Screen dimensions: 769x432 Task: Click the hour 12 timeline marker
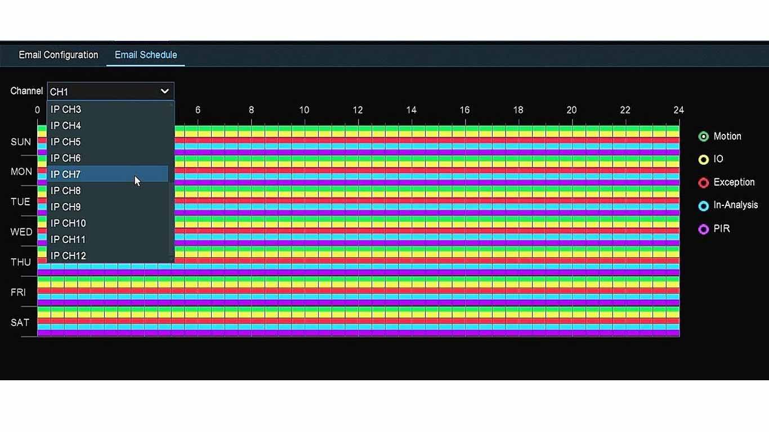pyautogui.click(x=357, y=110)
